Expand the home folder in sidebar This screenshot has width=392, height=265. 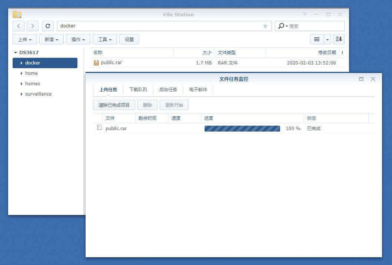point(21,73)
